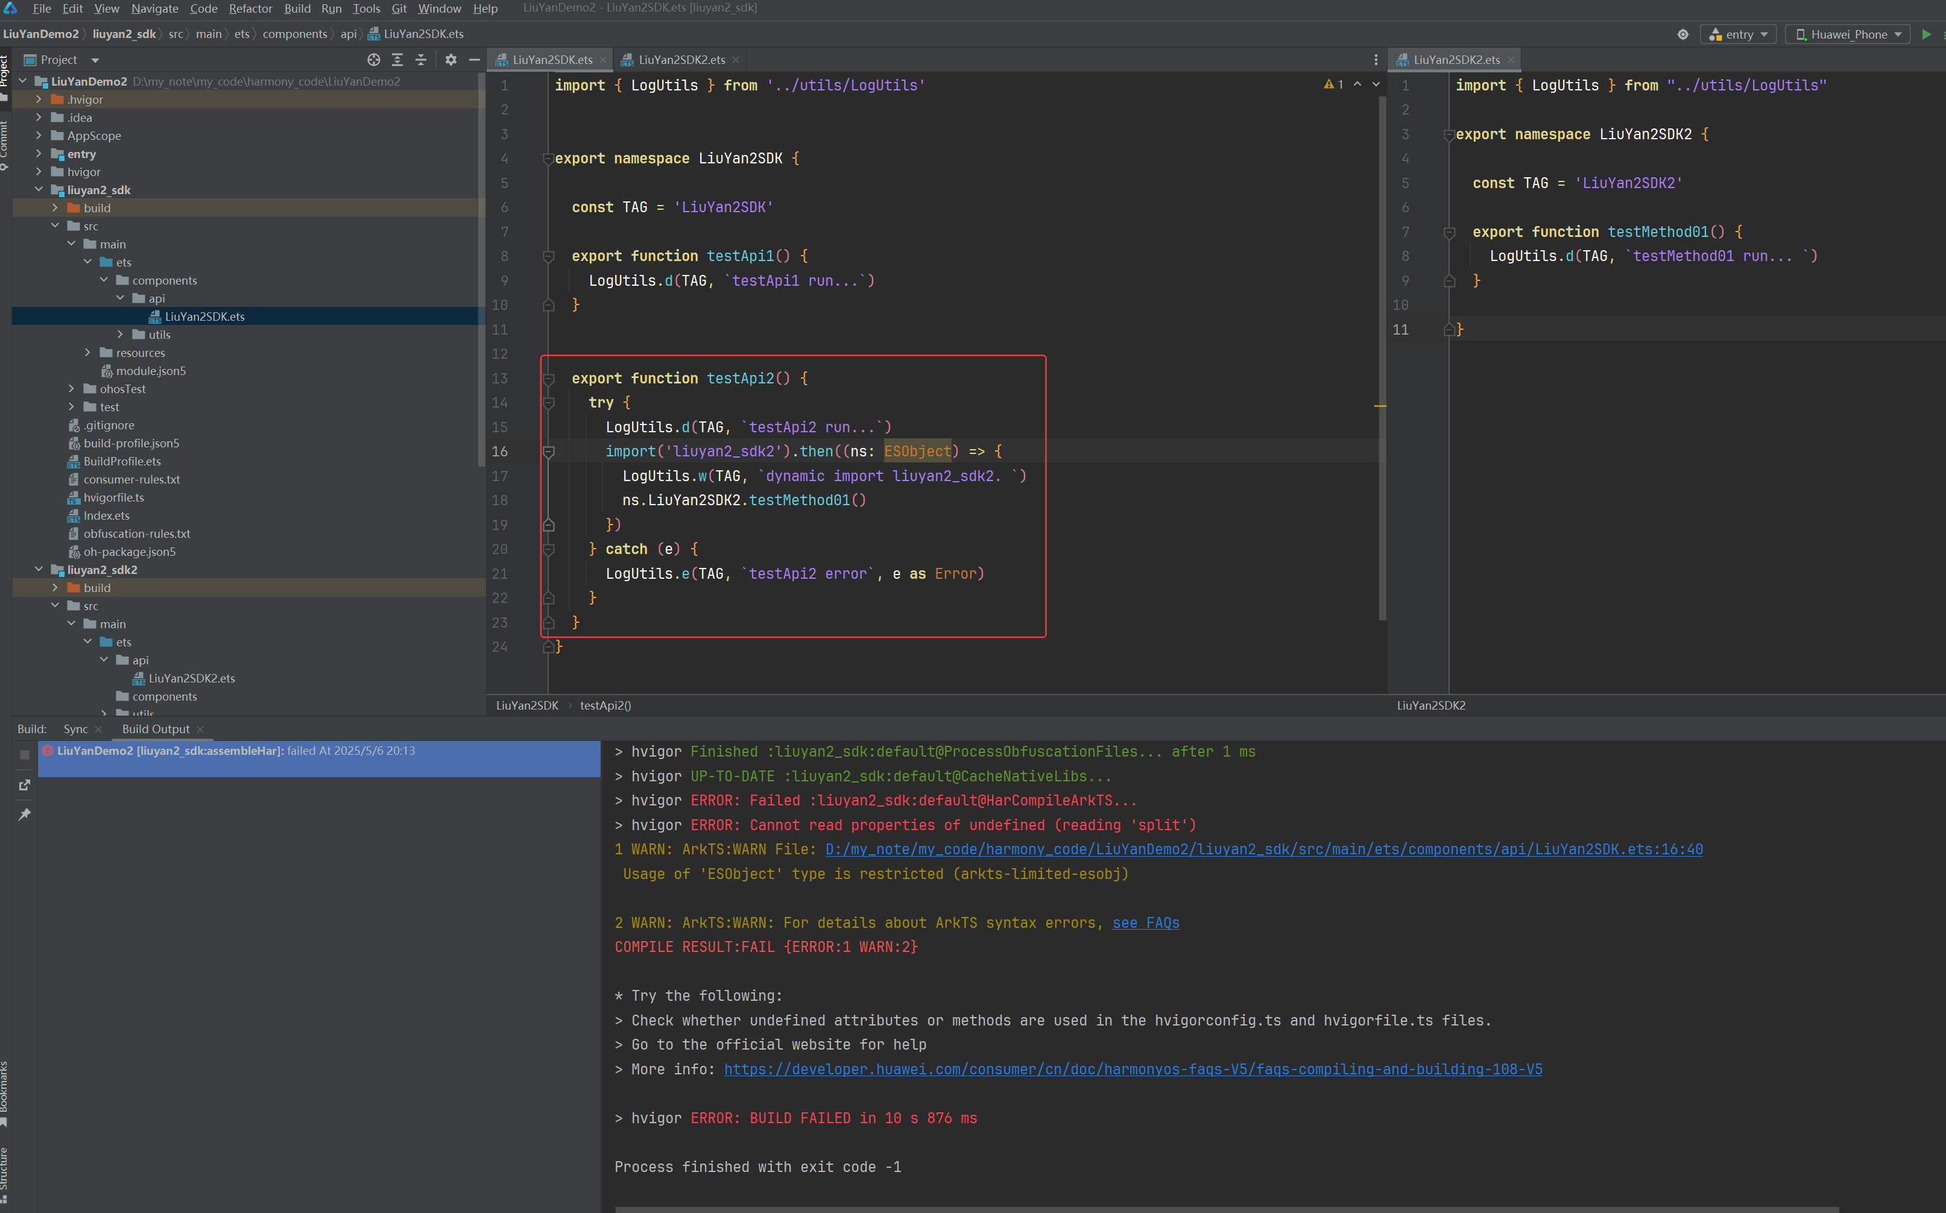Image resolution: width=1946 pixels, height=1213 pixels.
Task: Open the Tools menu
Action: [366, 9]
